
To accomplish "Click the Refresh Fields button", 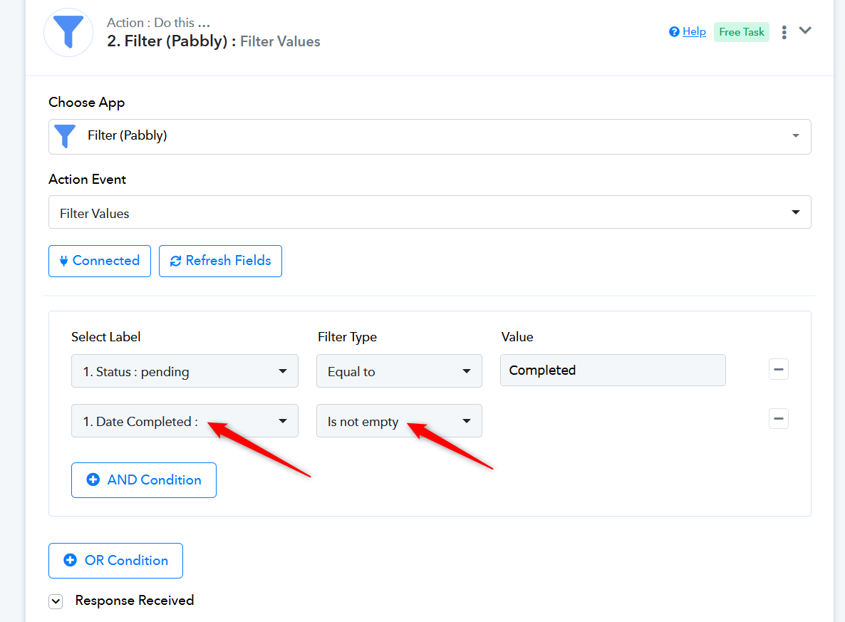I will coord(220,261).
